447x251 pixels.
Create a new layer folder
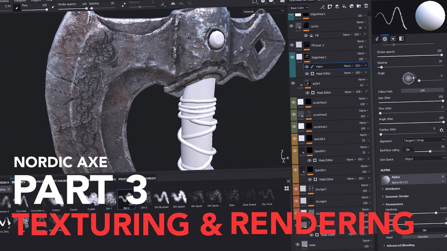(359, 6)
